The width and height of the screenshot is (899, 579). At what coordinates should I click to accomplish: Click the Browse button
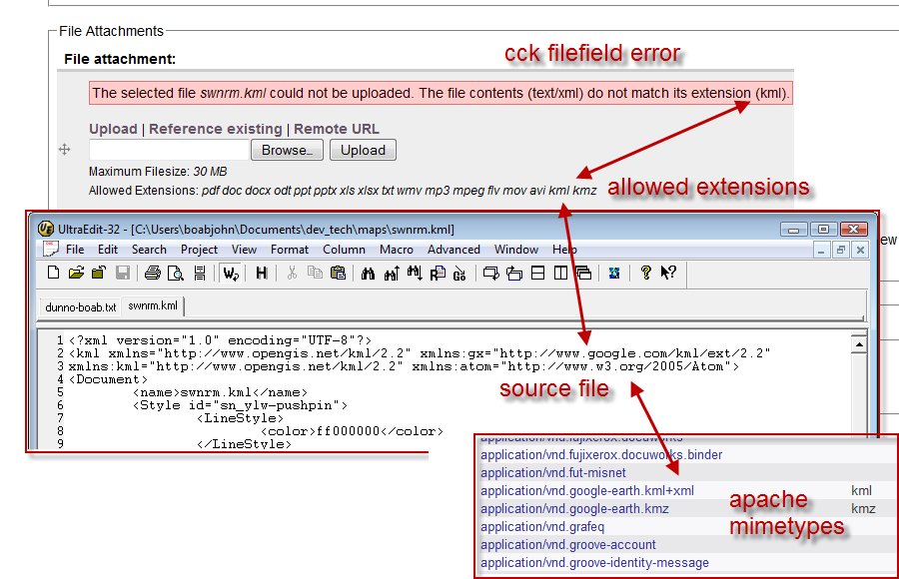click(x=287, y=150)
